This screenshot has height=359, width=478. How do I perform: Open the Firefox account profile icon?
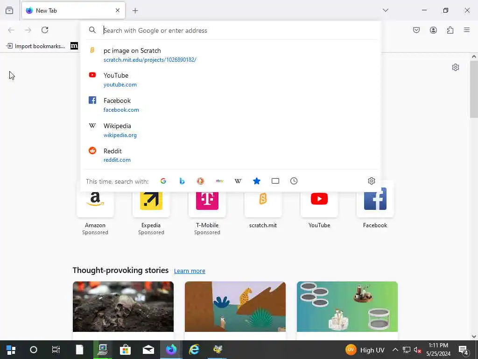coord(433,30)
